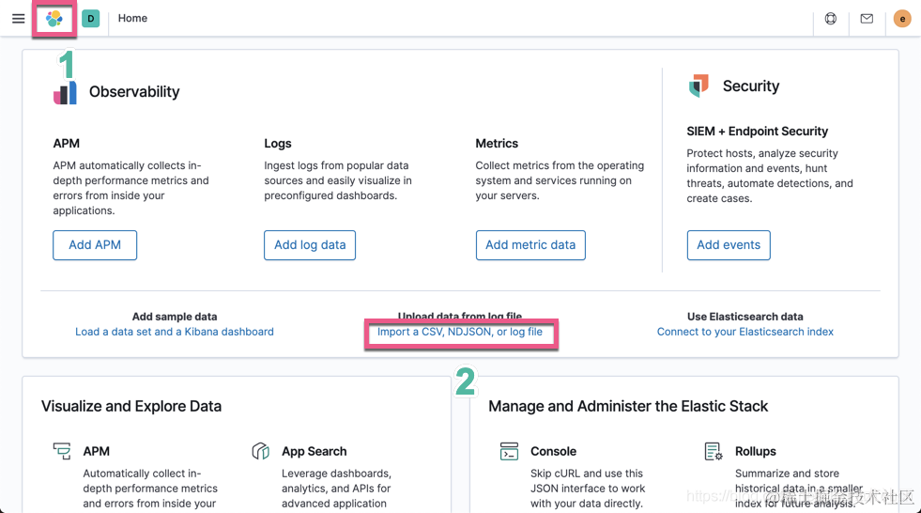This screenshot has height=513, width=921.
Task: Open the help menu icon
Action: [831, 19]
